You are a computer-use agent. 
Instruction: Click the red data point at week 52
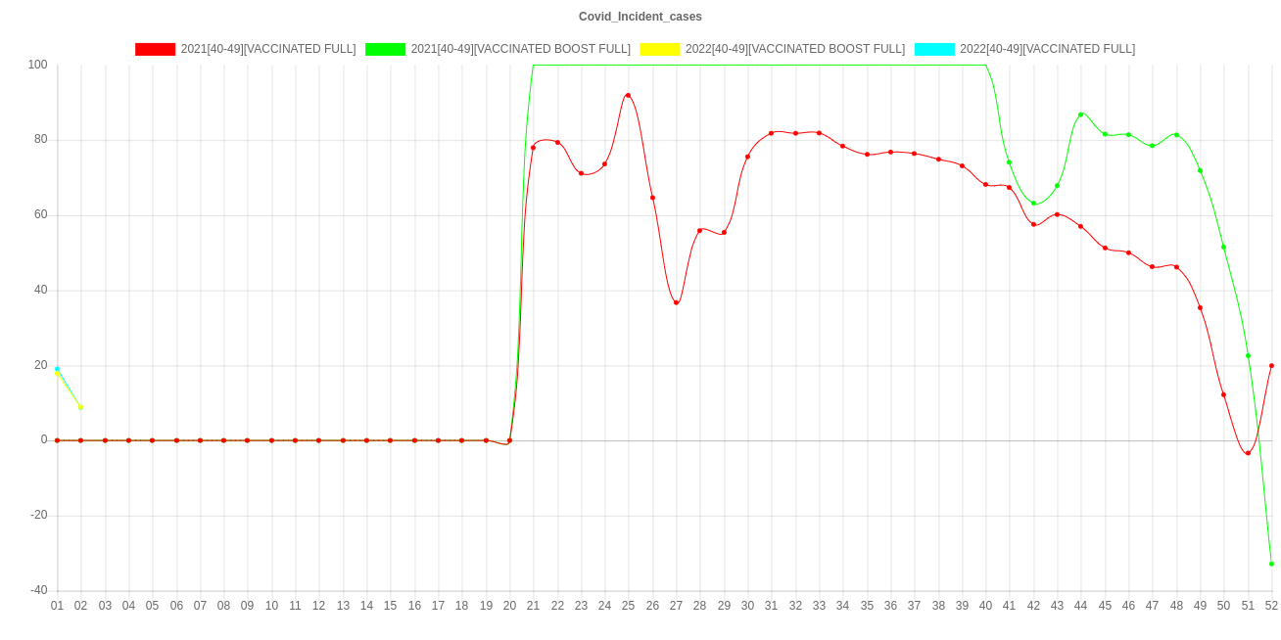tap(1271, 366)
